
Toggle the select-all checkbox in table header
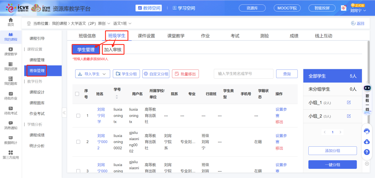77,94
